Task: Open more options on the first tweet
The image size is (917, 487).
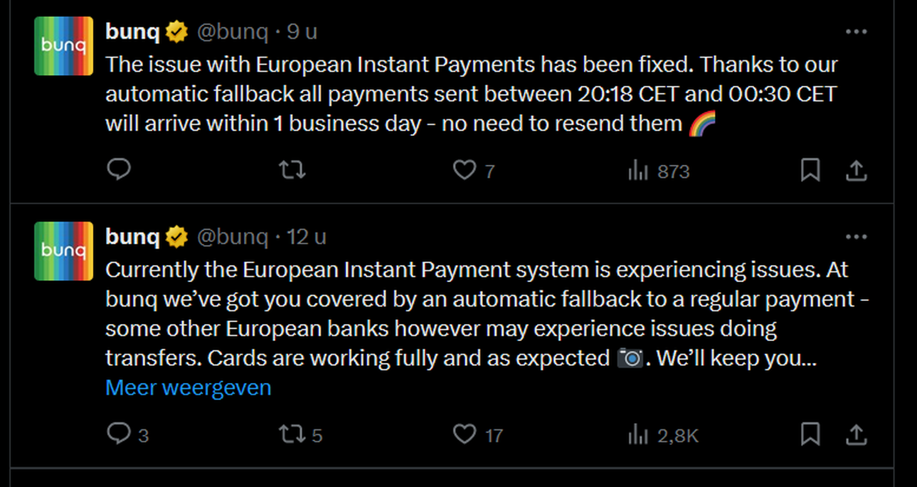Action: pyautogui.click(x=856, y=32)
